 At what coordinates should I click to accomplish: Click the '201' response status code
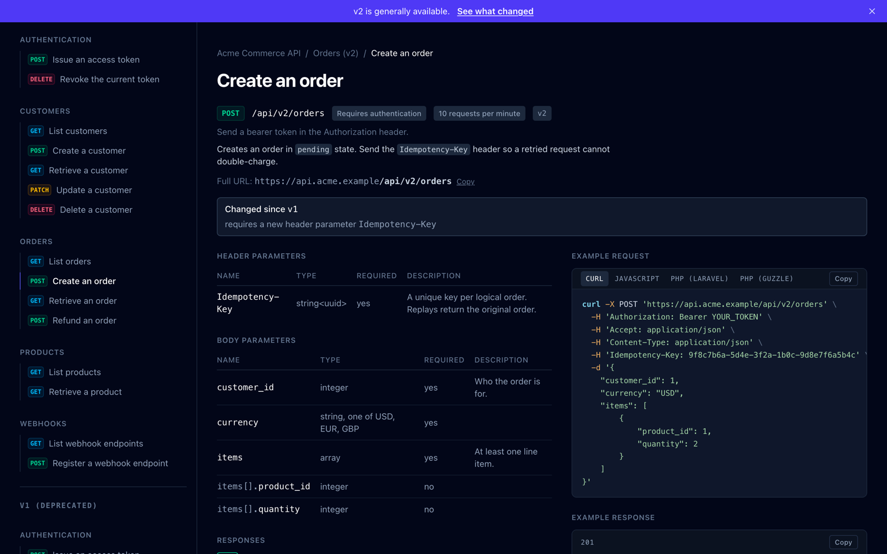[x=587, y=542]
